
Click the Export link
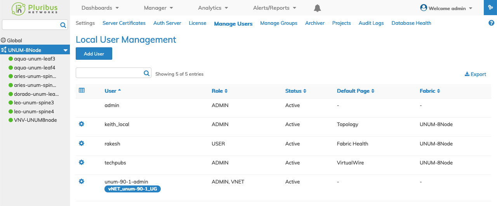pos(475,74)
